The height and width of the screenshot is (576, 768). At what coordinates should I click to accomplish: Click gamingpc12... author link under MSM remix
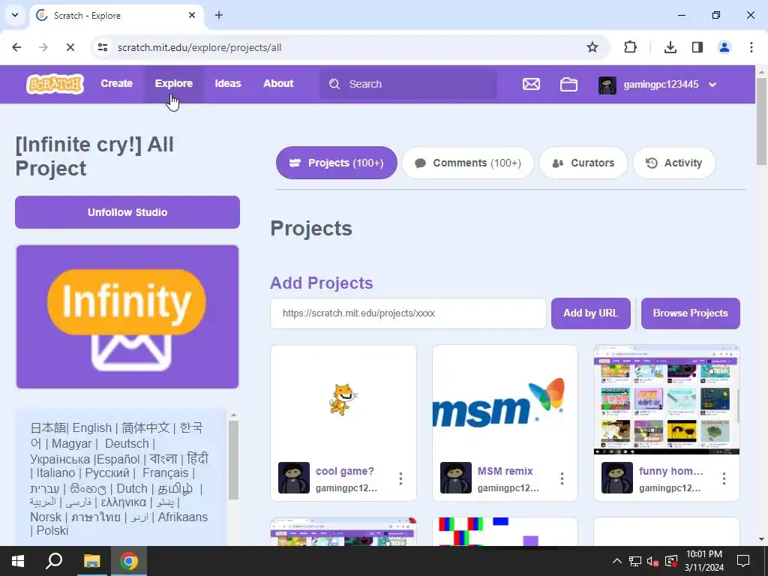(508, 487)
